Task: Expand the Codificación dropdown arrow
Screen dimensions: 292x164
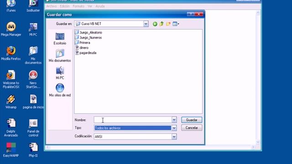Action: pyautogui.click(x=174, y=137)
